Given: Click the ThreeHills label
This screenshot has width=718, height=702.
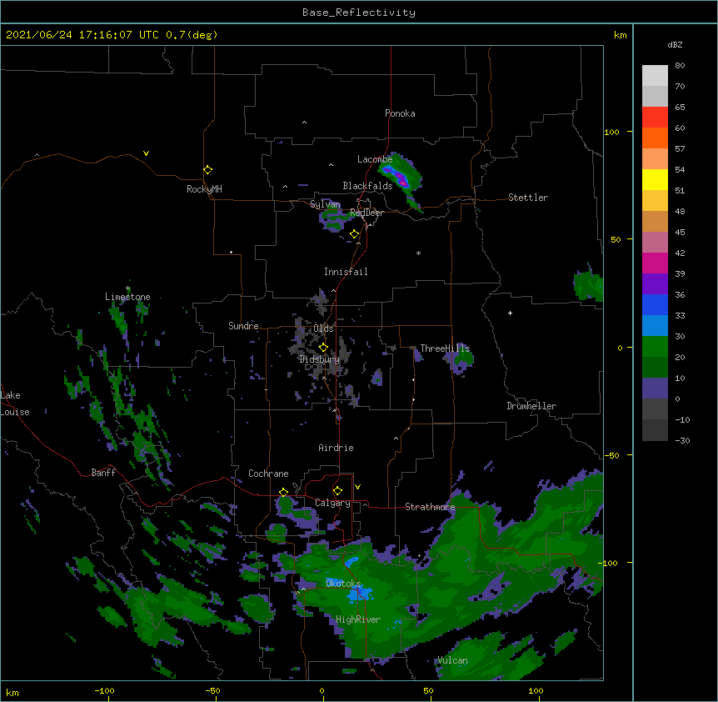Looking at the screenshot, I should [445, 348].
